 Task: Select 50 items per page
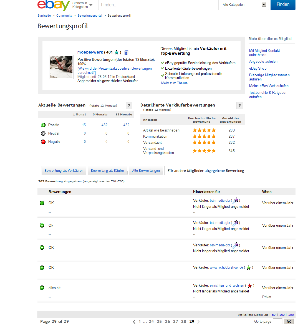(x=274, y=315)
